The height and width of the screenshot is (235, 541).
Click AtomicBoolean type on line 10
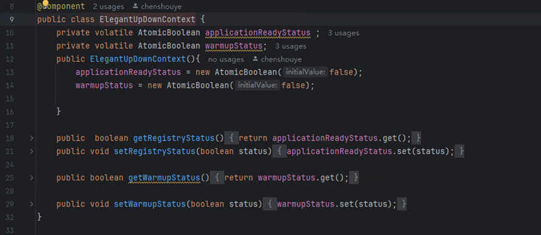tap(169, 32)
